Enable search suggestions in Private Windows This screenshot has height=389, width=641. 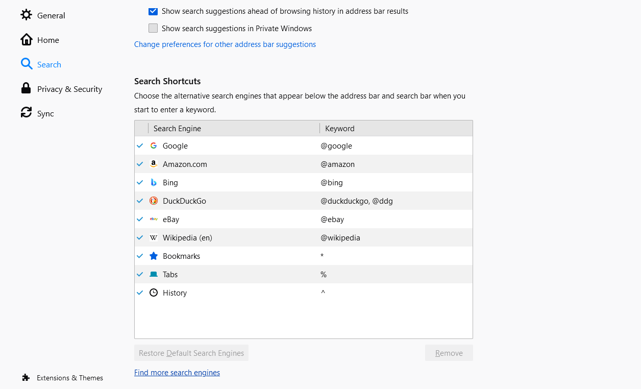[x=153, y=28]
